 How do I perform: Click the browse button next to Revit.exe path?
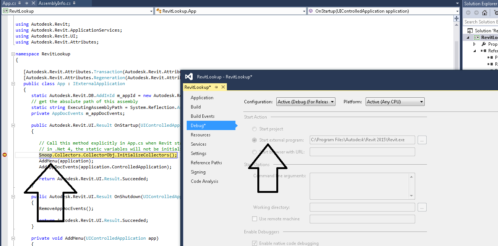click(x=422, y=140)
